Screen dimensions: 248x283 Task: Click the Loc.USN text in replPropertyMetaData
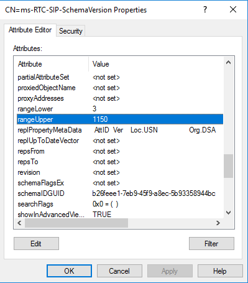144,130
